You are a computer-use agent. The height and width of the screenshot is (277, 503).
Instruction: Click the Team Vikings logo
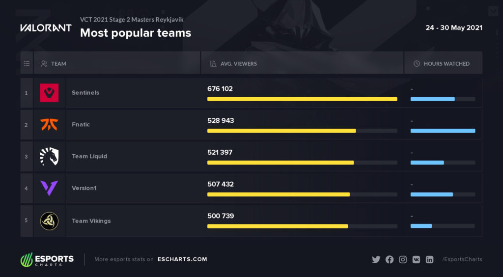(x=49, y=221)
